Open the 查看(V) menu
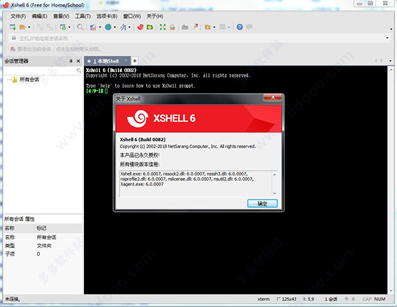This screenshot has width=397, height=307. click(61, 16)
